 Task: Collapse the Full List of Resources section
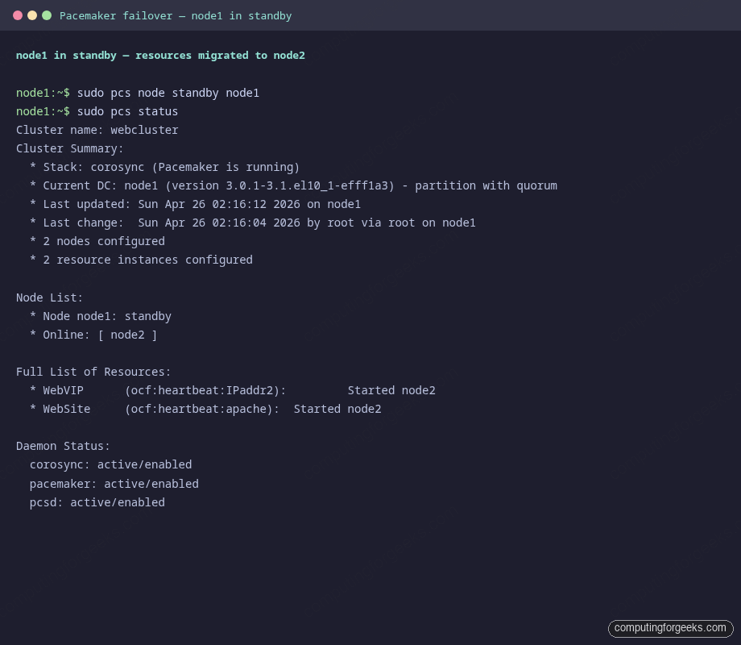click(x=93, y=372)
